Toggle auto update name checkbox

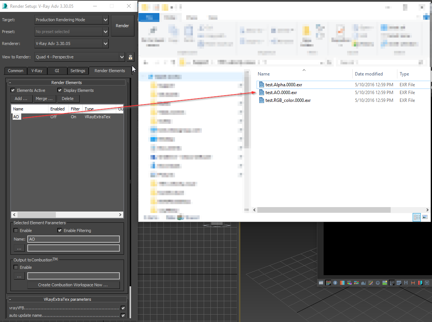point(123,315)
